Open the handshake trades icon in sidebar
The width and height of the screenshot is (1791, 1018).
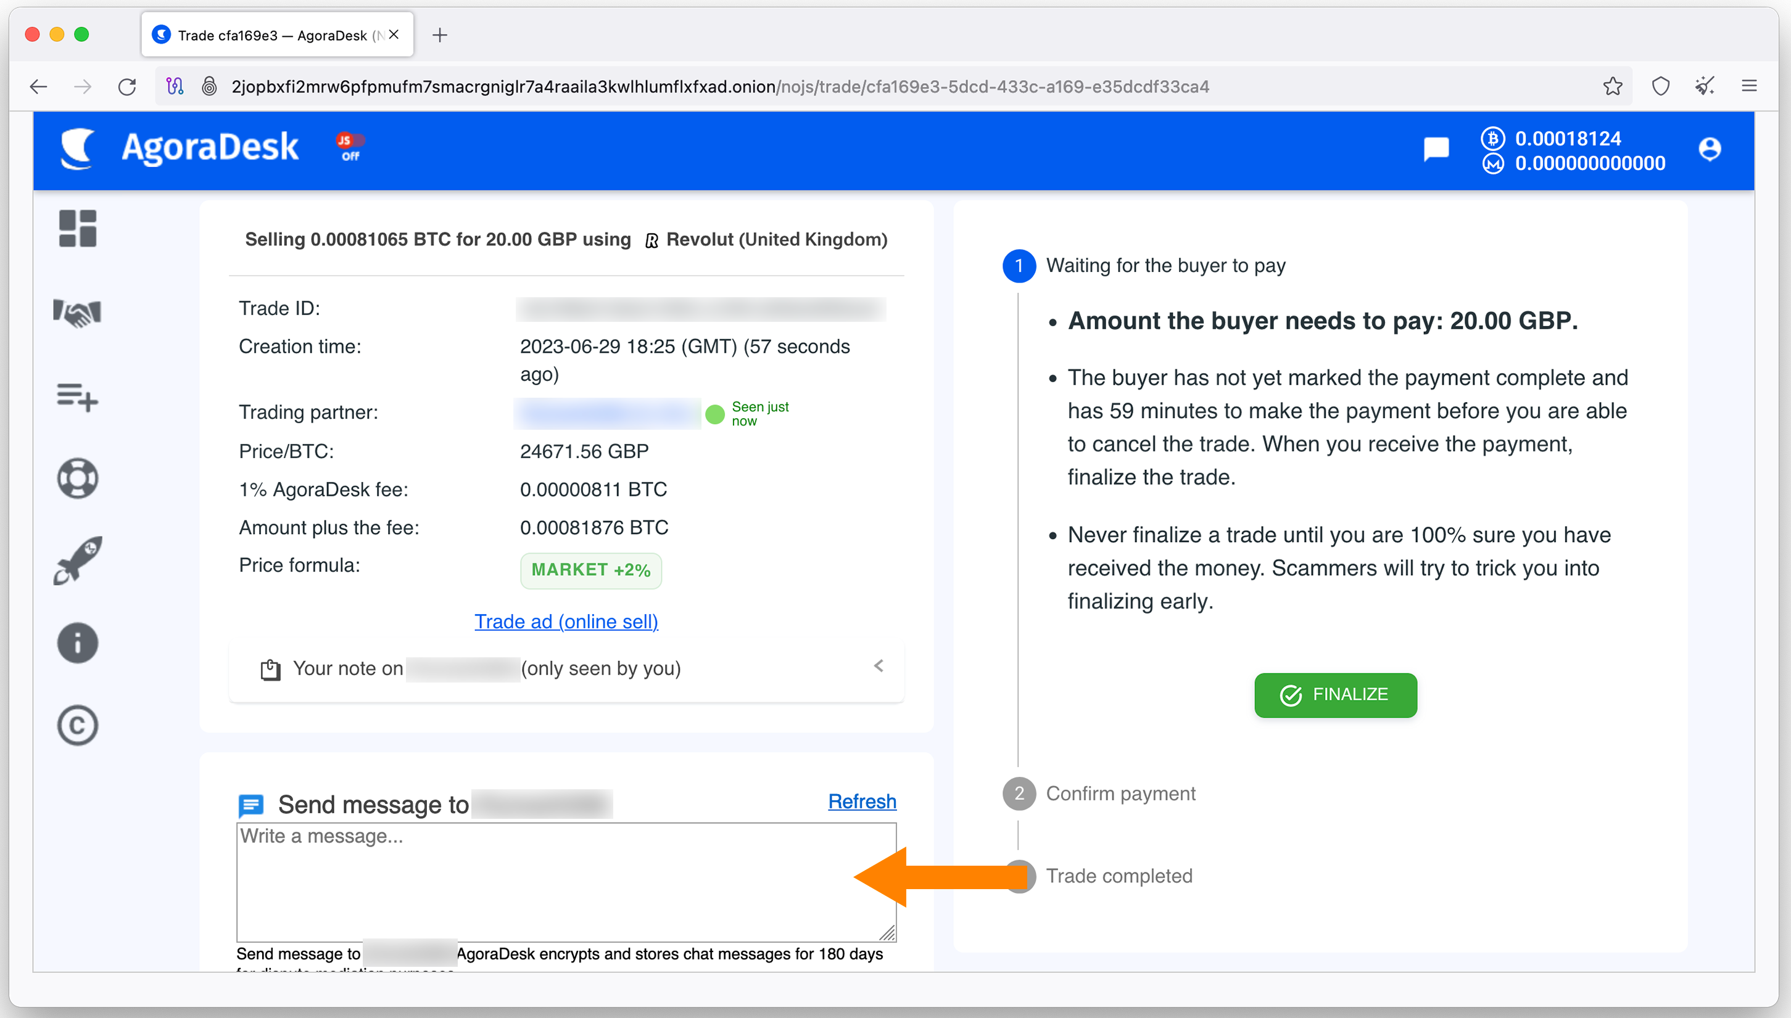coord(78,312)
